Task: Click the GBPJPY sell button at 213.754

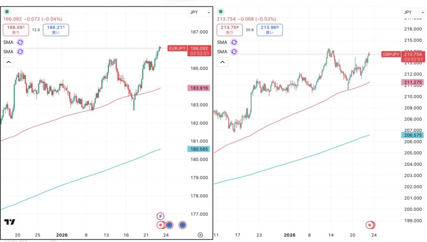Action: point(229,30)
